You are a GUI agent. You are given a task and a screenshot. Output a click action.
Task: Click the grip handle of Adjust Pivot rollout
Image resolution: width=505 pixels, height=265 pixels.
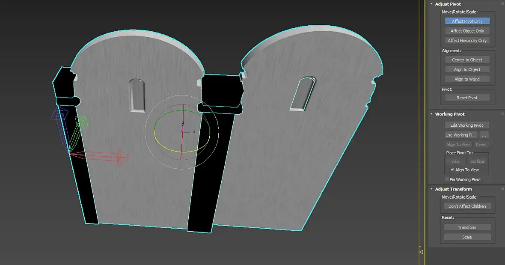pos(502,4)
